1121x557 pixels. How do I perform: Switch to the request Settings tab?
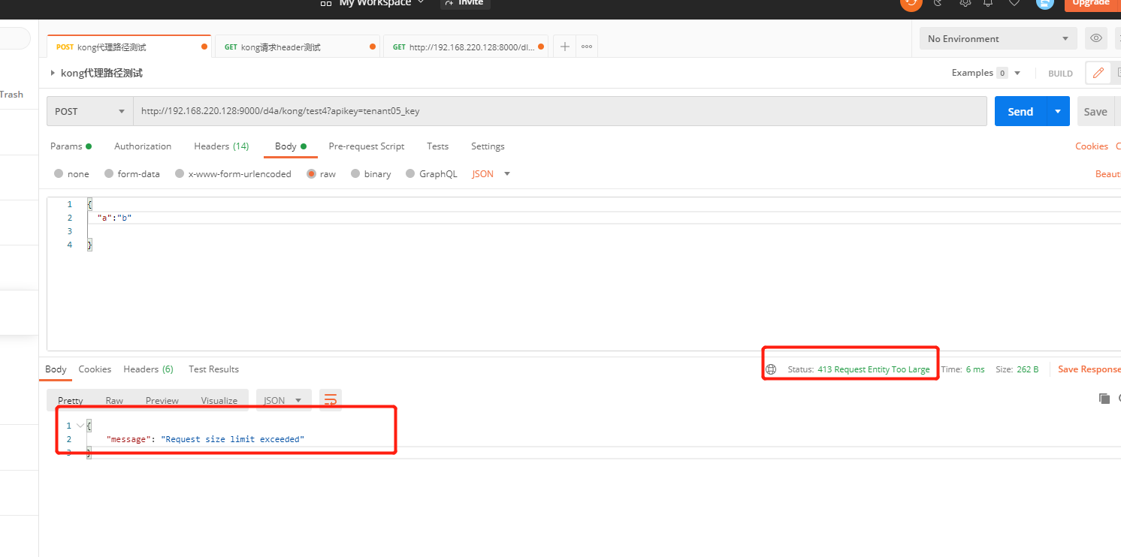click(x=488, y=146)
